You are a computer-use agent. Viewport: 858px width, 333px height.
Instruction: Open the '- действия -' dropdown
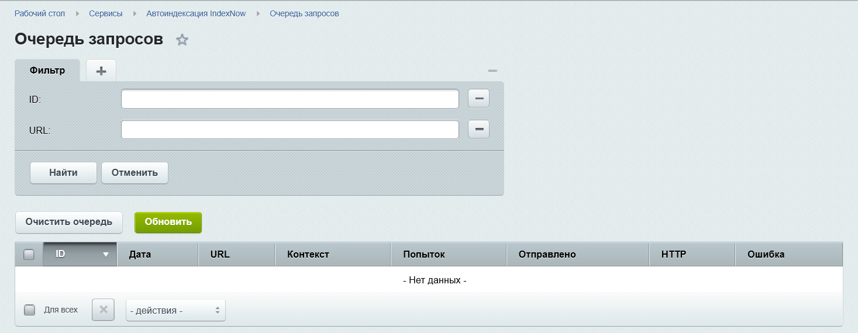point(175,310)
